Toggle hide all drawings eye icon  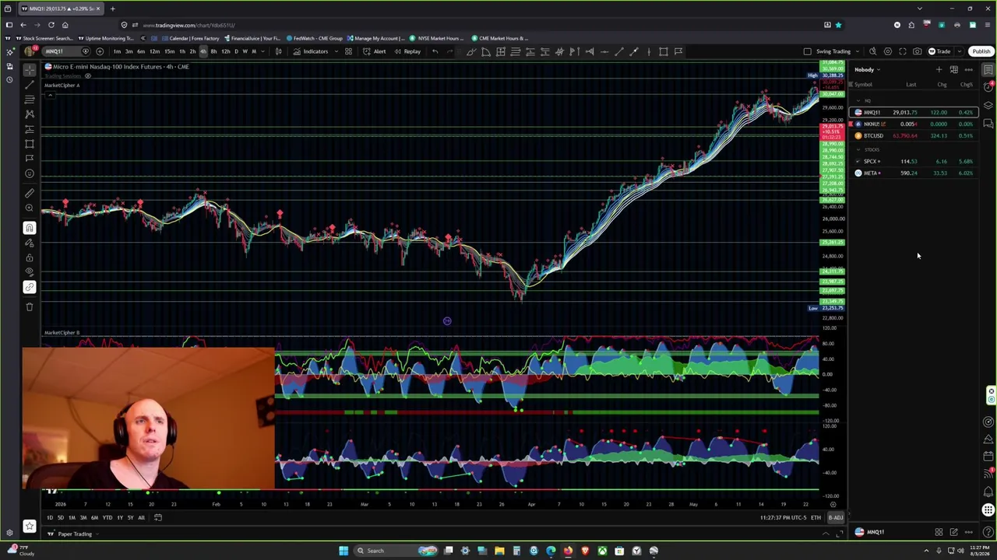(x=30, y=271)
